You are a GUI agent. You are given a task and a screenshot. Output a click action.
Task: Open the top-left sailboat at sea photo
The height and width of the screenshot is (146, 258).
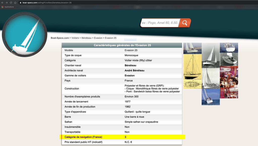click(192, 48)
